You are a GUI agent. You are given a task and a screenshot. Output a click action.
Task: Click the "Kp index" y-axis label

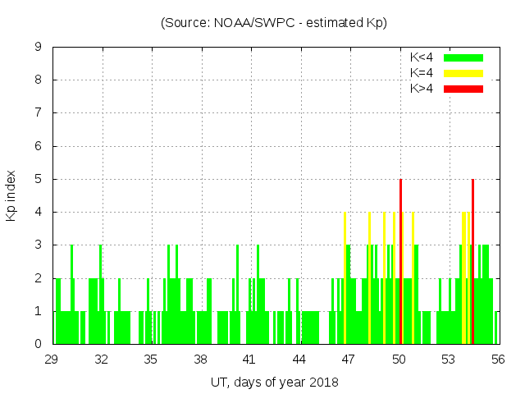click(12, 195)
